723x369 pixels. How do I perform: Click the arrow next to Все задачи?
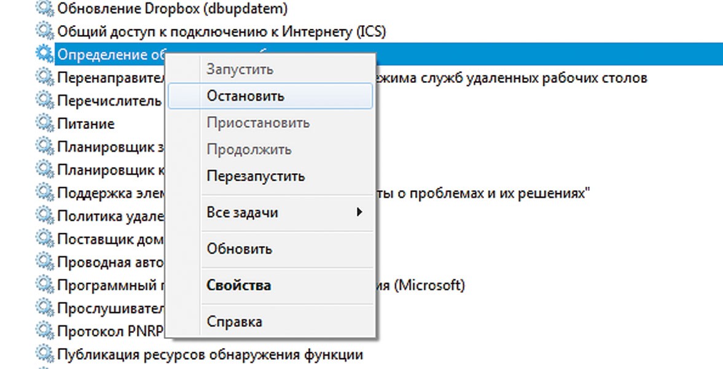click(x=359, y=213)
